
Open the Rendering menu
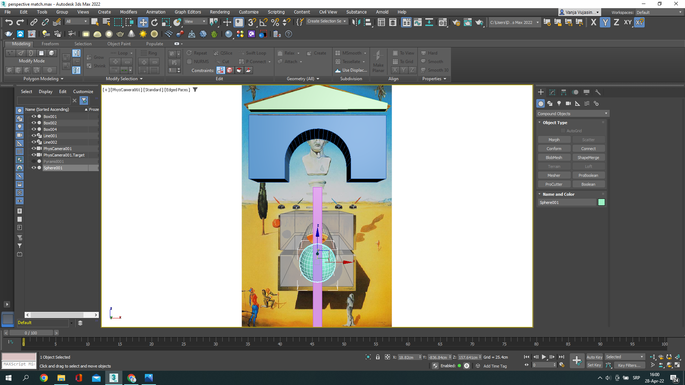click(220, 12)
